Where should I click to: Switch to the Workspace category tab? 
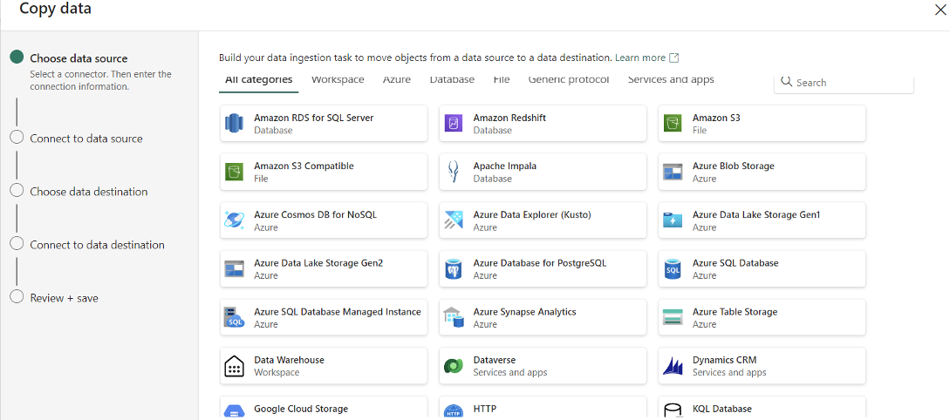[x=338, y=80]
